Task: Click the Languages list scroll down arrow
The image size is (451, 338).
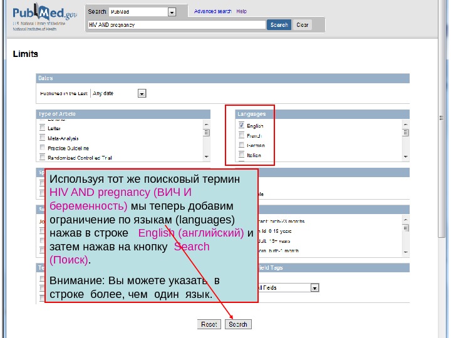Action: (405, 156)
